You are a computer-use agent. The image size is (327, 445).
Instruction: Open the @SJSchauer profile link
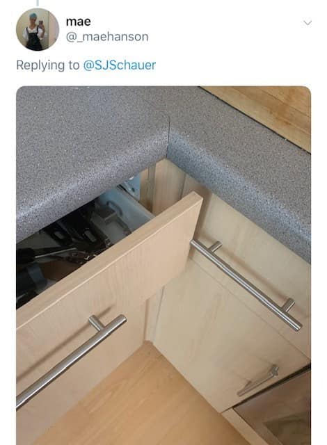point(120,65)
